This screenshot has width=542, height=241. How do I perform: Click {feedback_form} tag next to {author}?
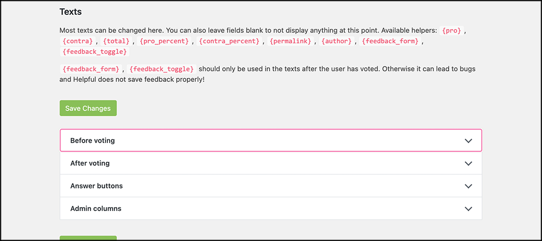(x=391, y=41)
